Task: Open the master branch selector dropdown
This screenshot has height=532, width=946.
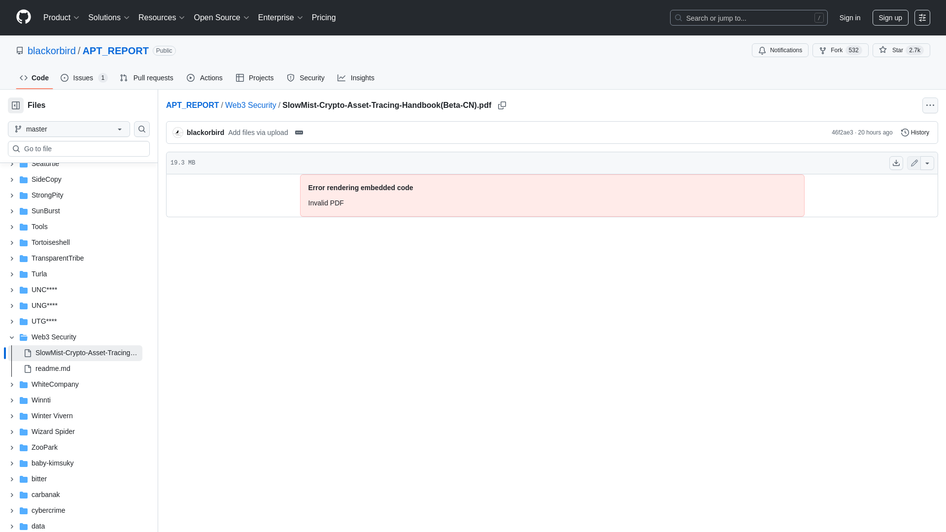Action: coord(69,129)
